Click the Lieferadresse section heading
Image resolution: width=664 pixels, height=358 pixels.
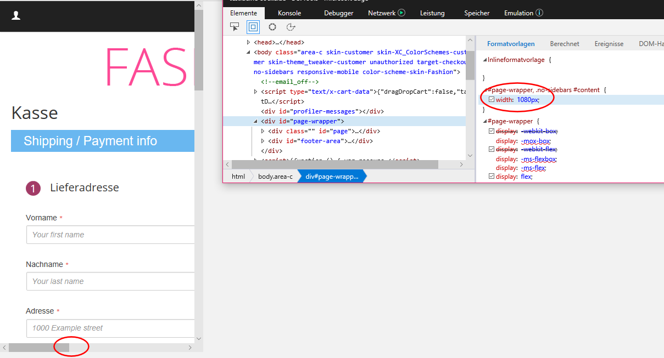pos(85,187)
